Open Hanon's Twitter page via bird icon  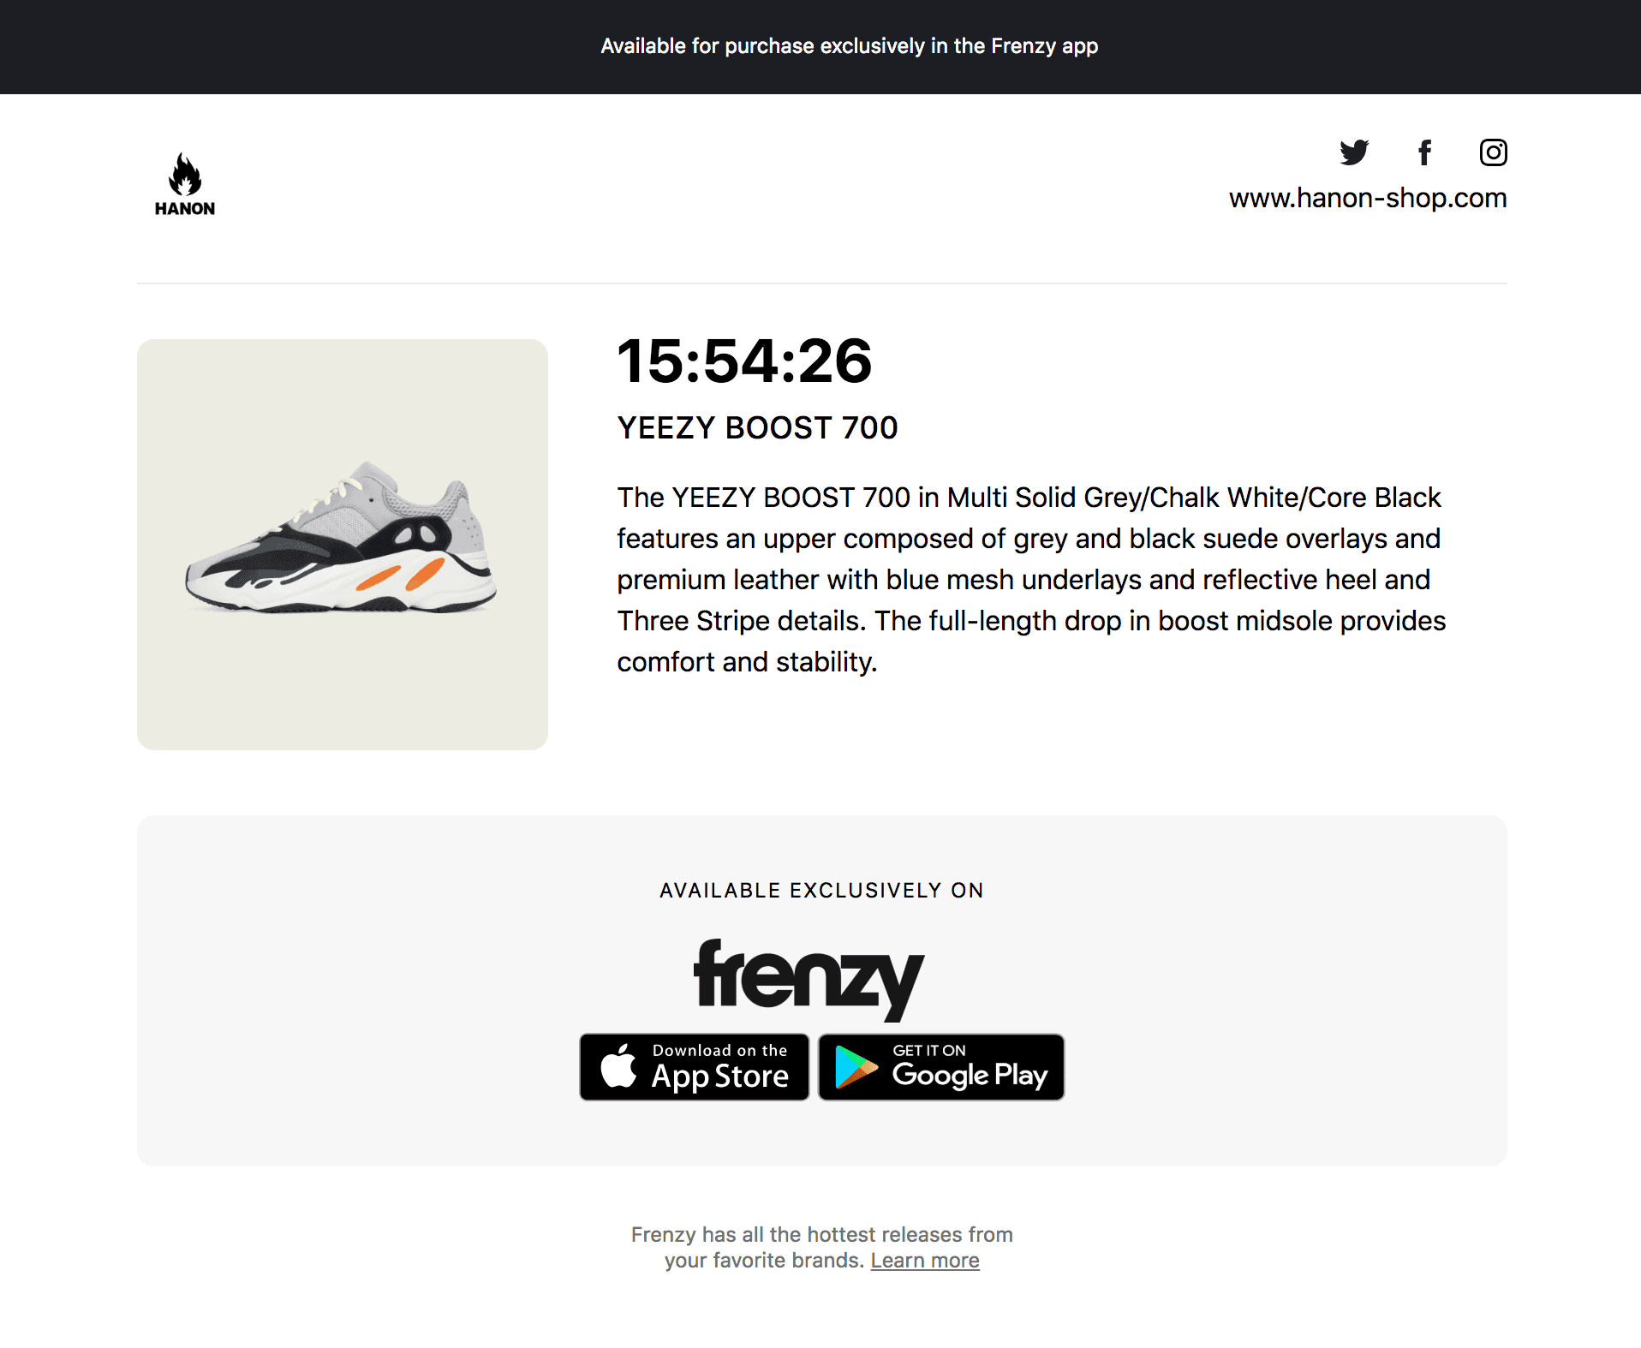(1354, 152)
